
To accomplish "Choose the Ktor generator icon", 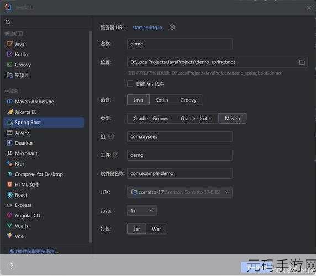I will click(x=9, y=163).
